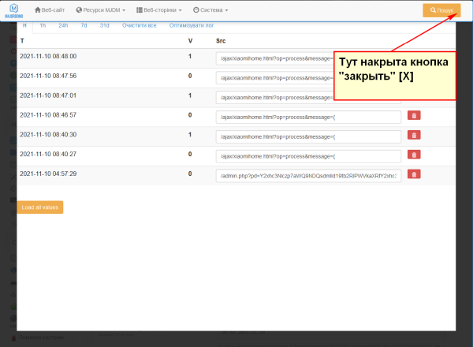Click the Src field for 08:40:30
This screenshot has width=473, height=347.
(x=308, y=136)
